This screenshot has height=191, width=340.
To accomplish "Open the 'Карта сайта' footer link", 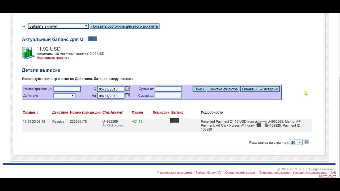I will 328,176.
